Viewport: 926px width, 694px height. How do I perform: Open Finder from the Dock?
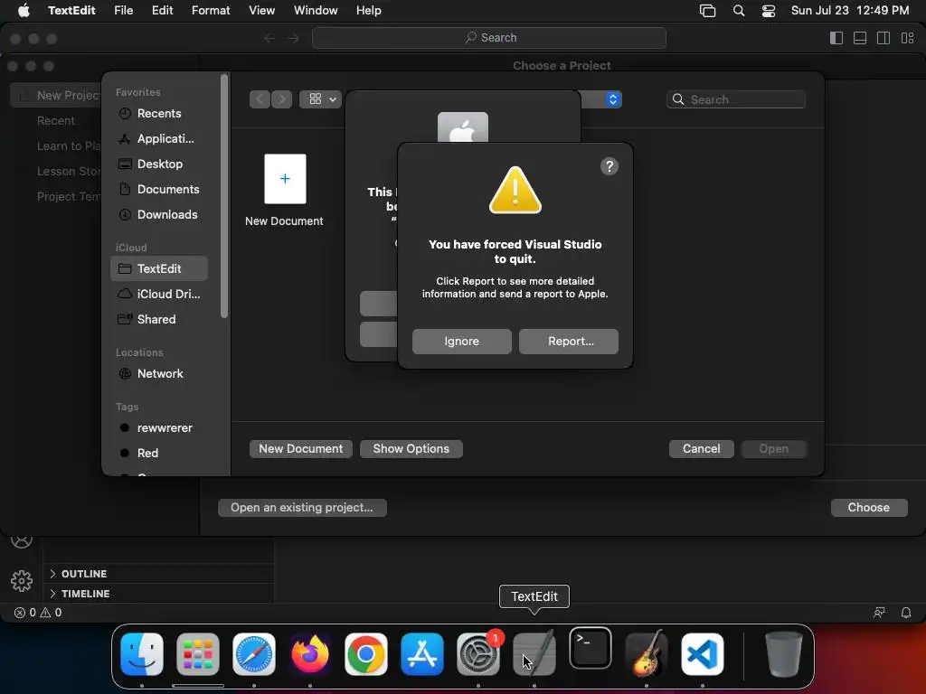point(142,654)
